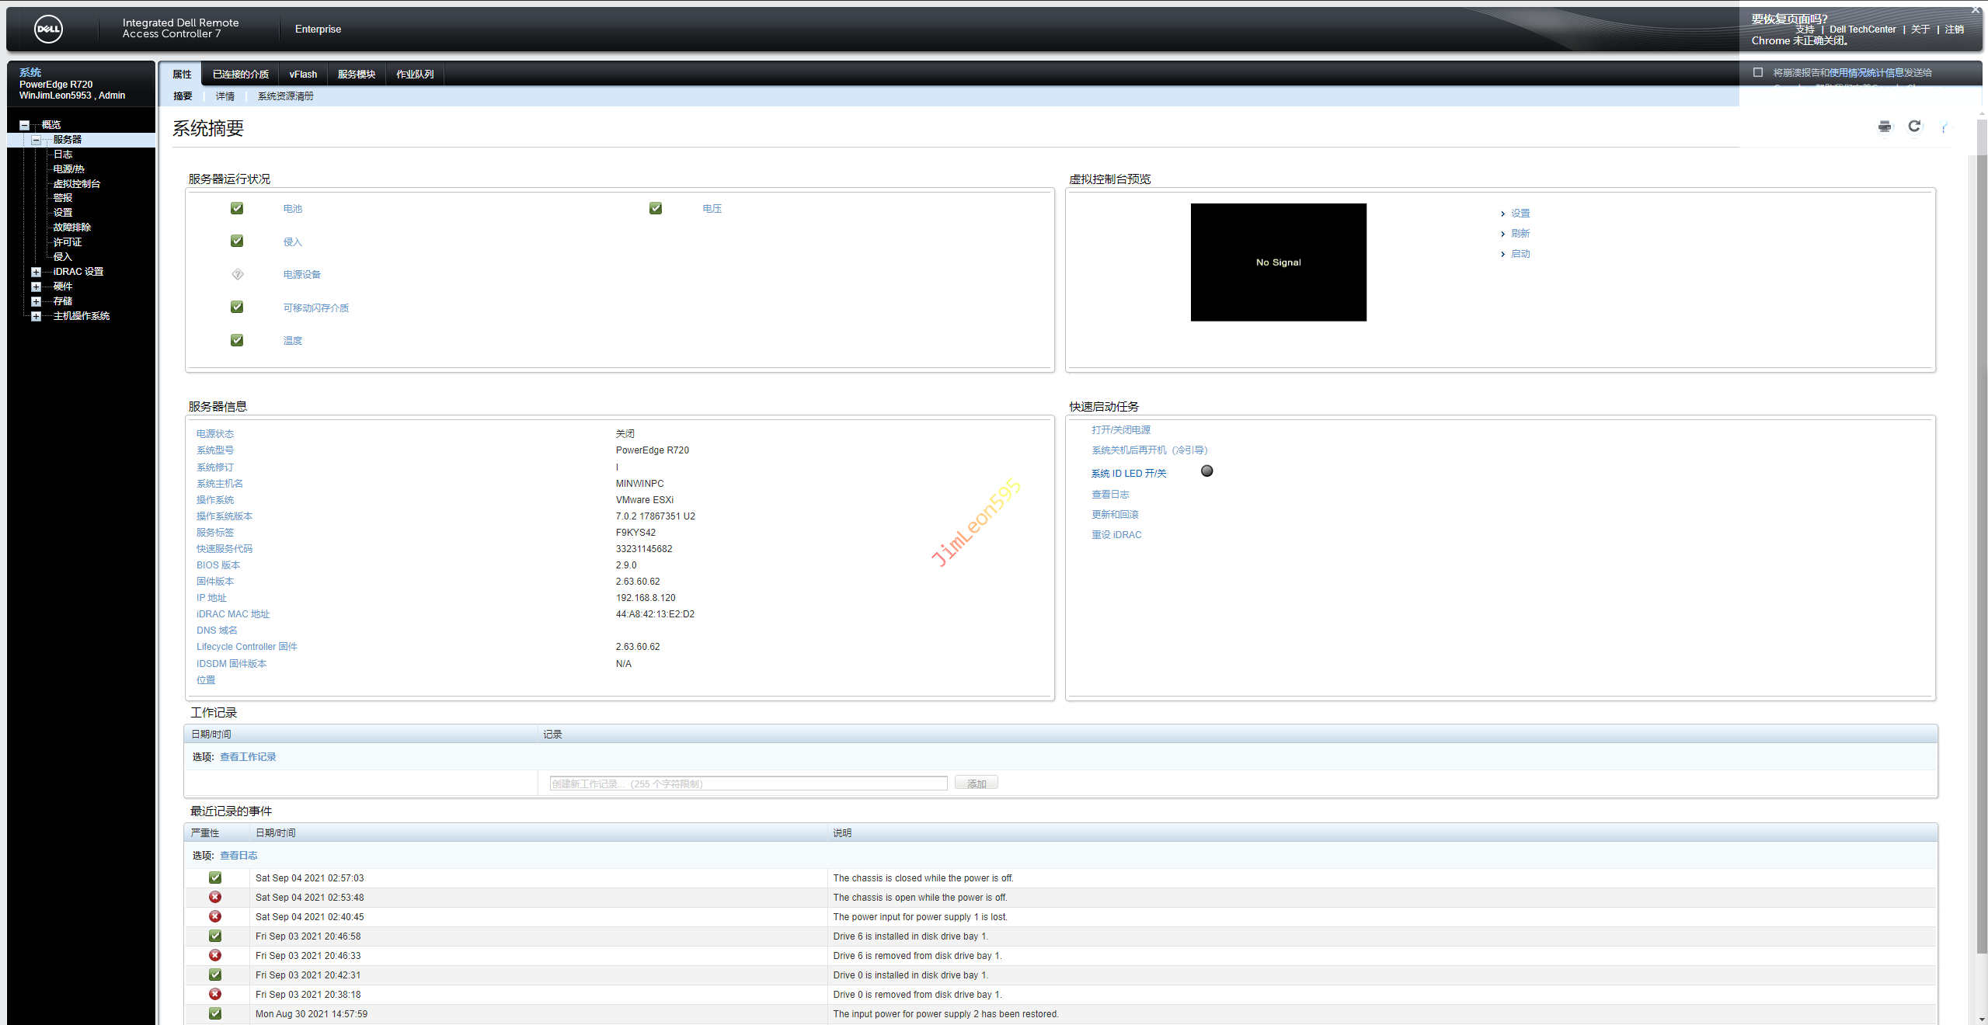Click the battery status green check icon

pyautogui.click(x=237, y=208)
